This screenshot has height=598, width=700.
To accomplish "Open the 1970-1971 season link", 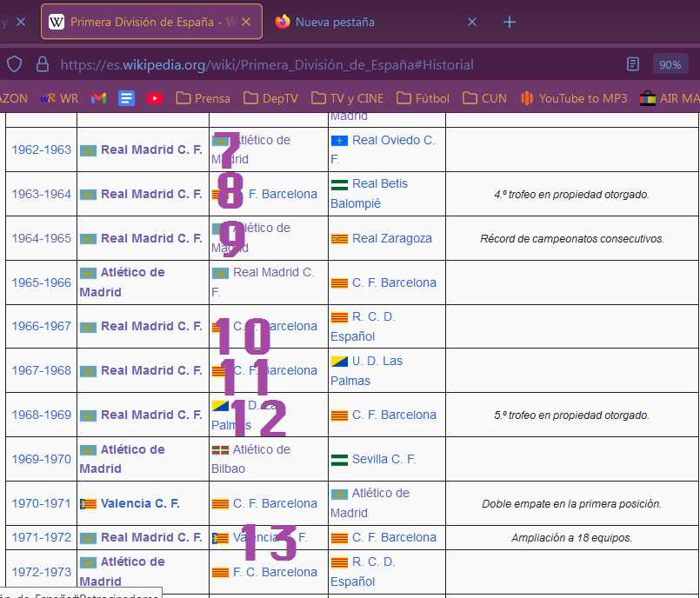I will (x=41, y=503).
